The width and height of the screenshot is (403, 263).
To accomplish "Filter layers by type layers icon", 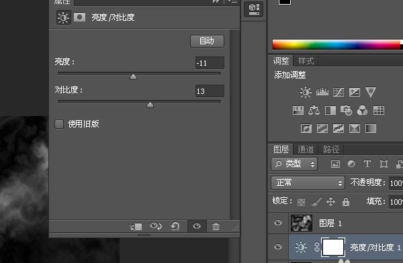I will pyautogui.click(x=367, y=164).
